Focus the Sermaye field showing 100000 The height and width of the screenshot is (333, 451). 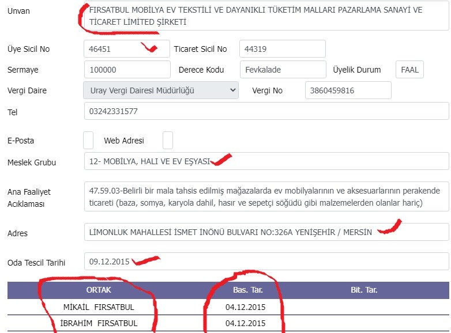click(x=127, y=70)
